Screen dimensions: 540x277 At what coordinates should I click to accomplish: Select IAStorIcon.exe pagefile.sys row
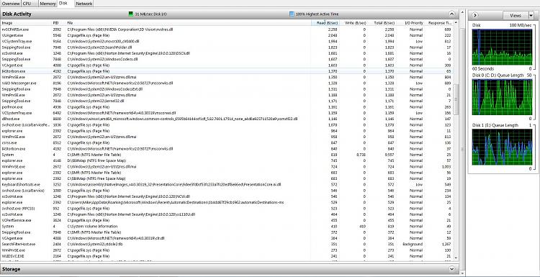pos(227,71)
